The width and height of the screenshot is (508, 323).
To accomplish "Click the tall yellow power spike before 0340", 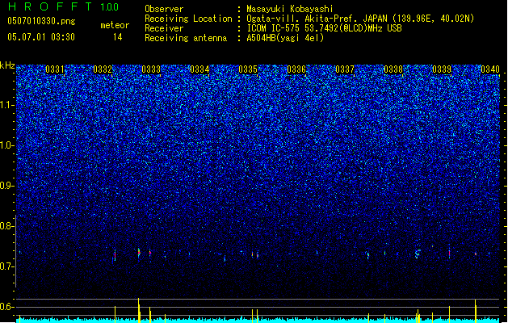I will tap(475, 311).
